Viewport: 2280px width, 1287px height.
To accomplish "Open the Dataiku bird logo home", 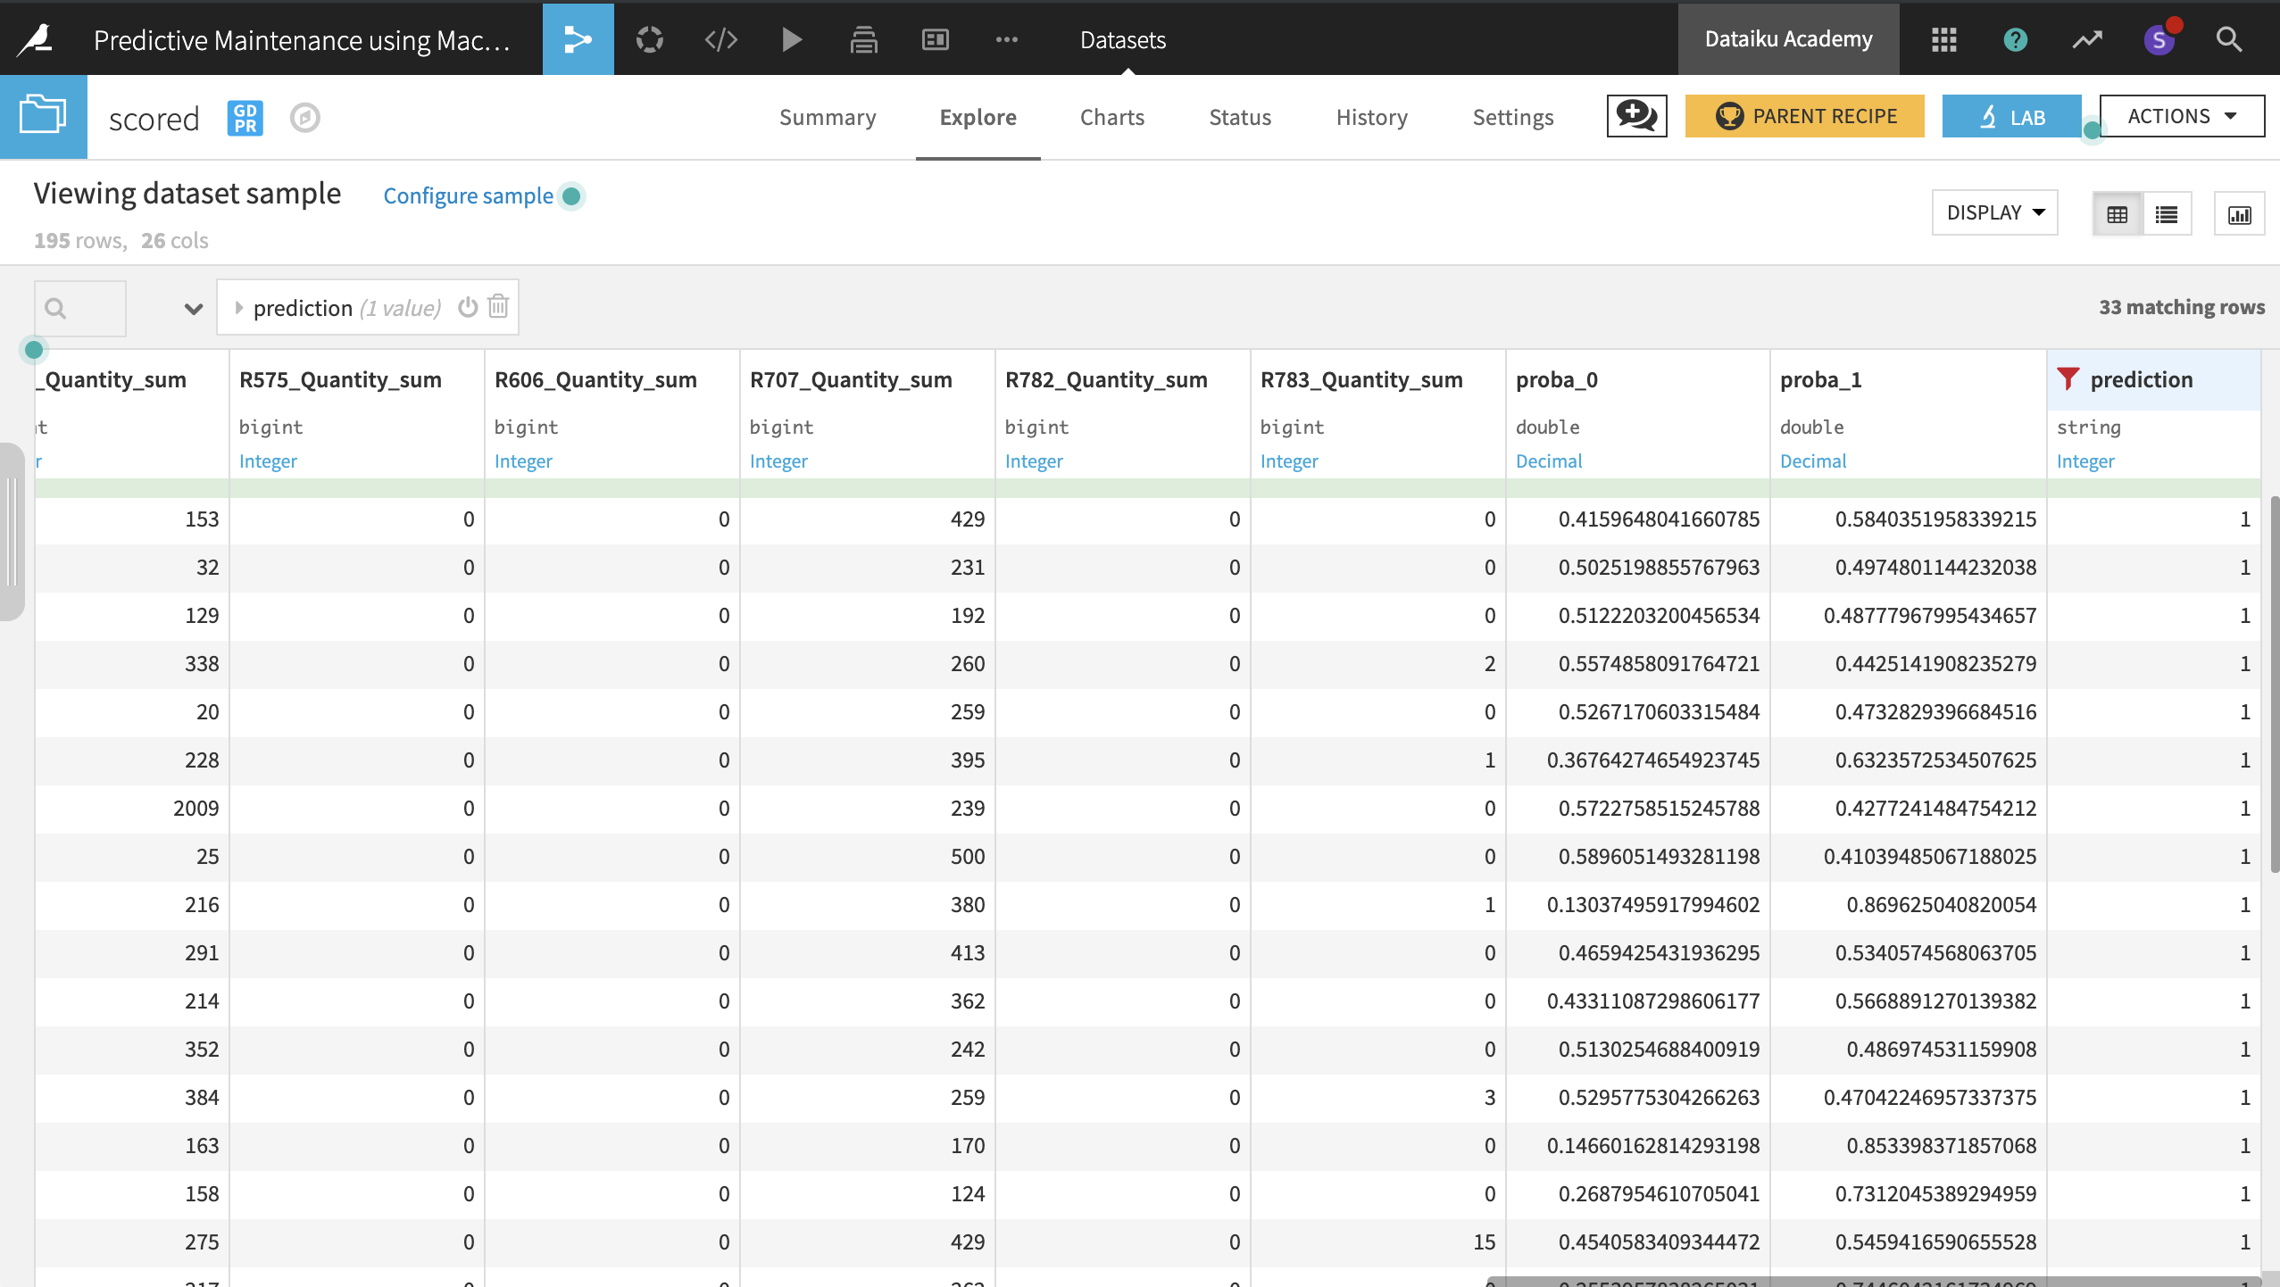I will pyautogui.click(x=36, y=39).
